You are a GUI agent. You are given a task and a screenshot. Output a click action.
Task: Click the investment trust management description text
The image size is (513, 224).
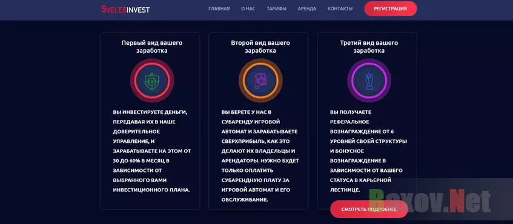pos(152,151)
